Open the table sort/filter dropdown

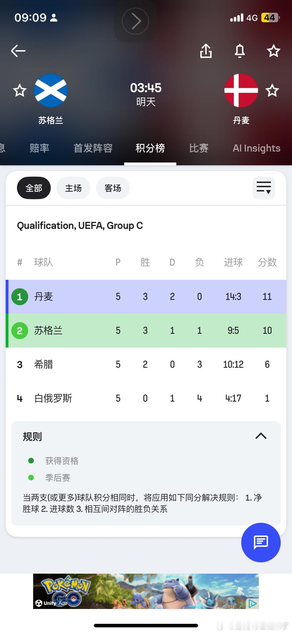click(263, 188)
